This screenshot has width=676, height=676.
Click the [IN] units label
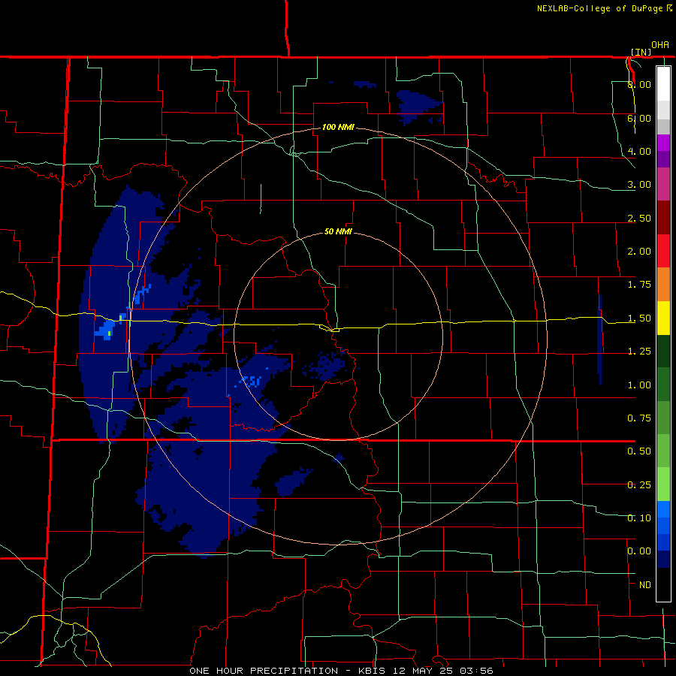tap(641, 52)
